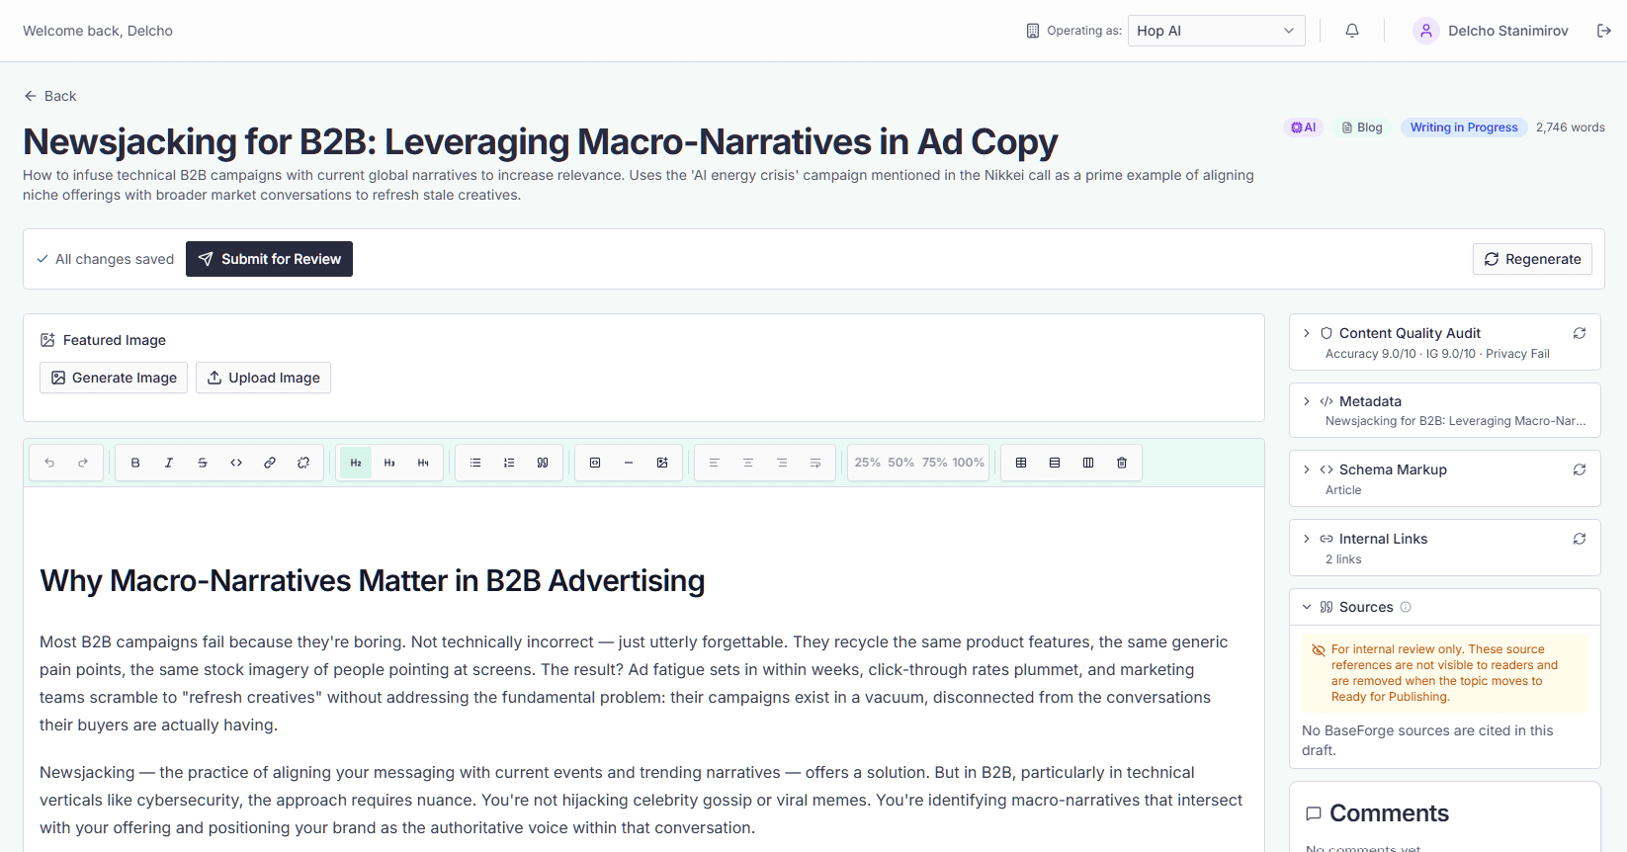Viewport: 1627px width, 852px height.
Task: Click Upload Image button
Action: click(x=263, y=378)
